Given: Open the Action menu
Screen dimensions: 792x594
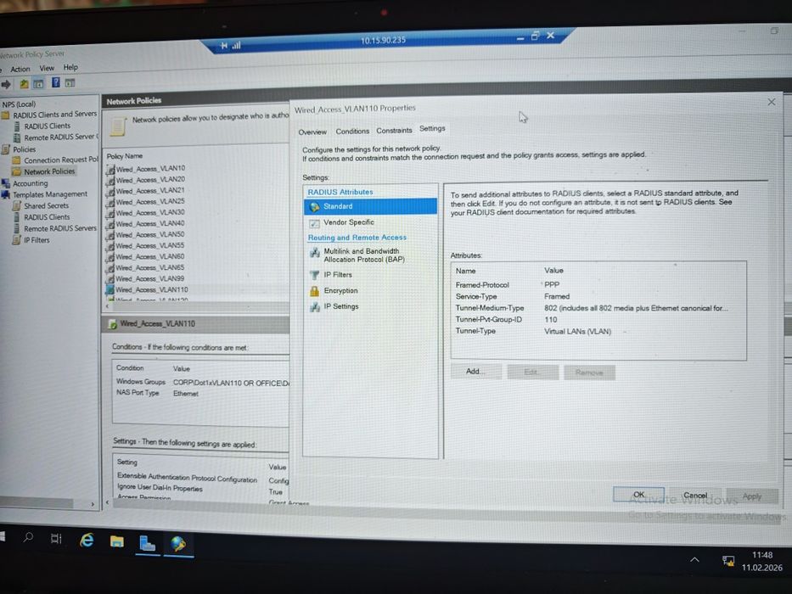Looking at the screenshot, I should click(x=20, y=69).
